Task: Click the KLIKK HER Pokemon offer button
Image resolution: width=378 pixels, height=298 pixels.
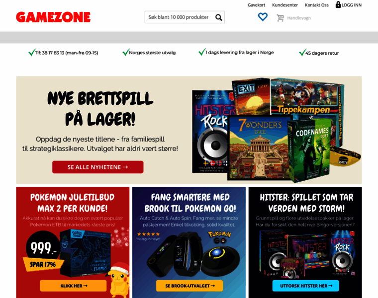Action: click(73, 286)
